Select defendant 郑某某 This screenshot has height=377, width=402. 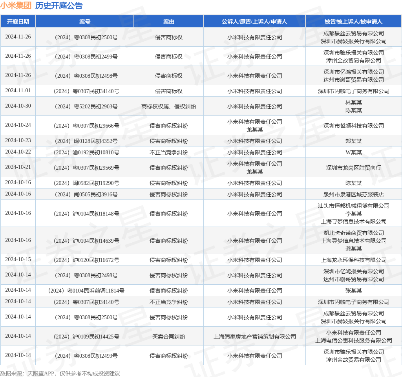coord(354,141)
